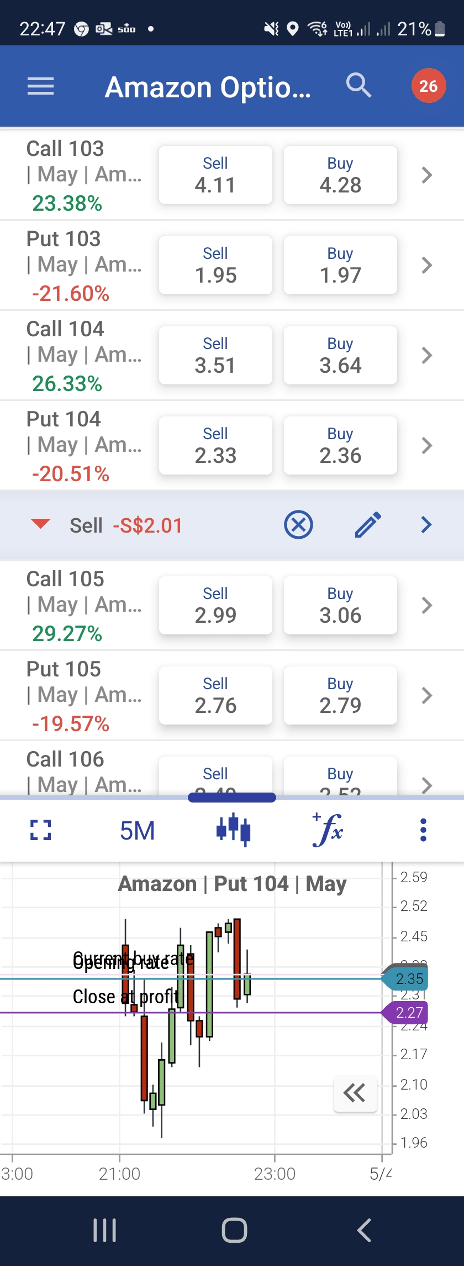Open the hamburger navigation menu
Screen dimensions: 464x1266
(x=41, y=86)
